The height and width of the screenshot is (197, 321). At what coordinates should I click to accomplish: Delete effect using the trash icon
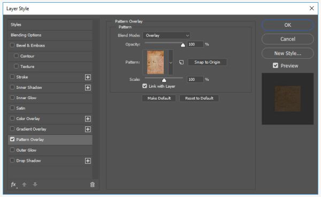93,185
